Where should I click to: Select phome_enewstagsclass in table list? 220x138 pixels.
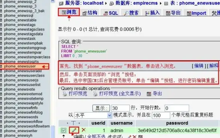(24, 29)
